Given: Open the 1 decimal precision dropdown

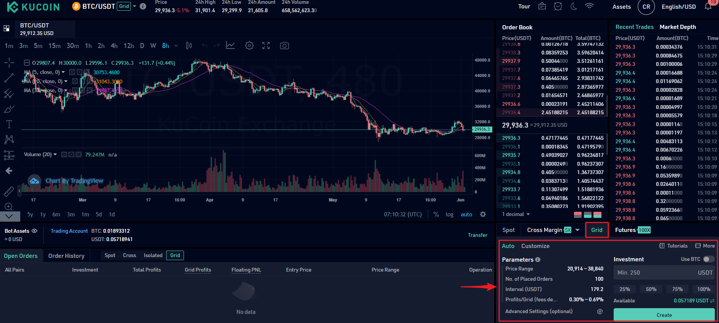Looking at the screenshot, I should click(516, 214).
